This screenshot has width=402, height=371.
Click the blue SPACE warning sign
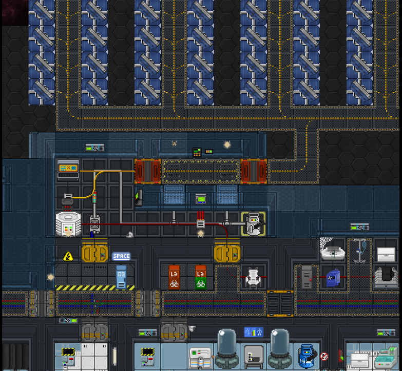pos(121,256)
